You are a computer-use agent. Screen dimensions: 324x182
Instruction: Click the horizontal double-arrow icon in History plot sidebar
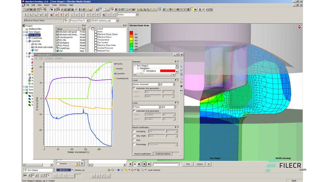coord(181,90)
